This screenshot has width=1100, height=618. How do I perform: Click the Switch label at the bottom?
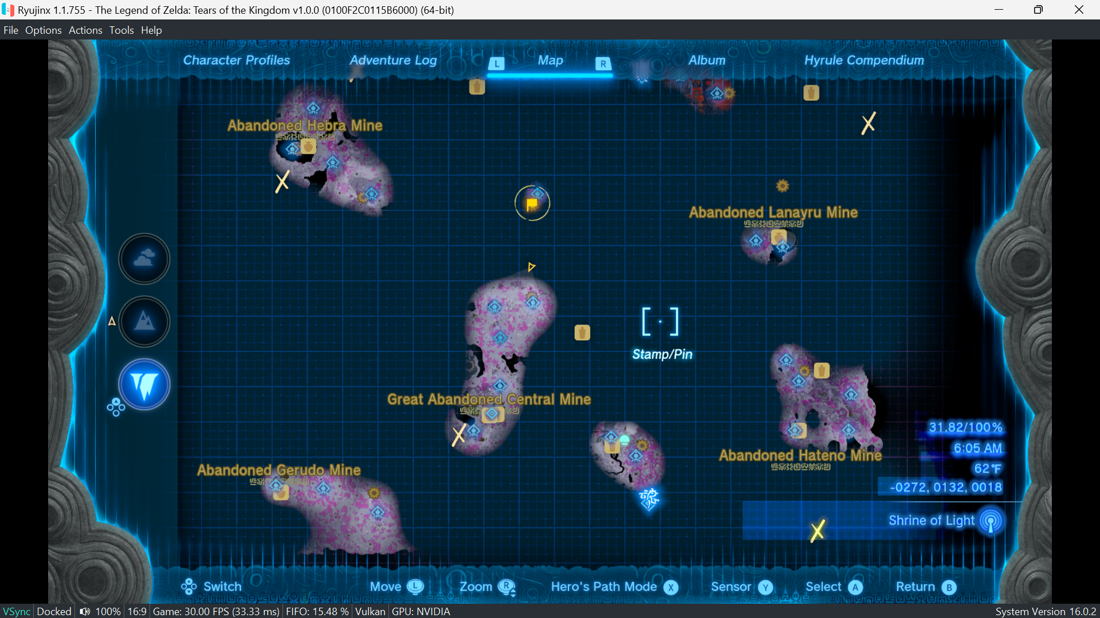[x=222, y=587]
